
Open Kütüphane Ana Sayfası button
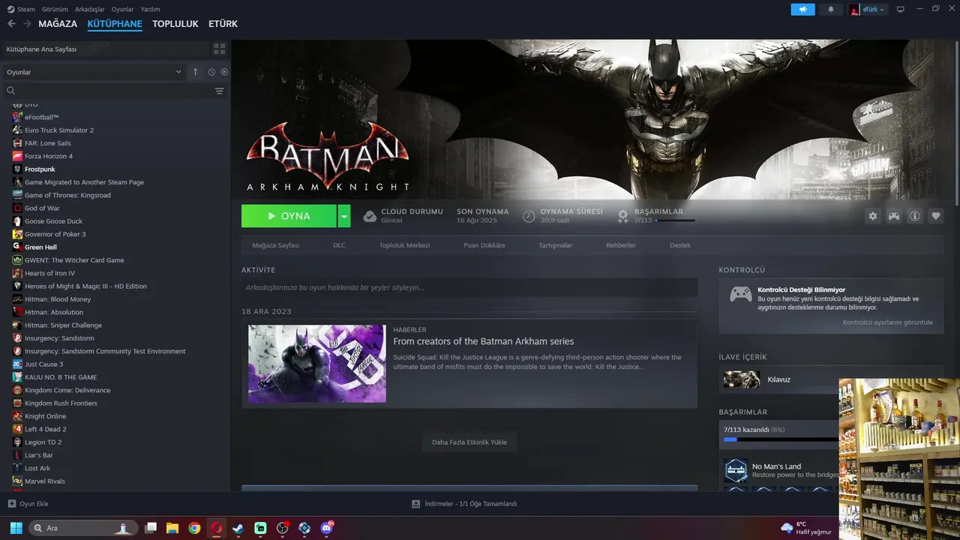pyautogui.click(x=105, y=49)
